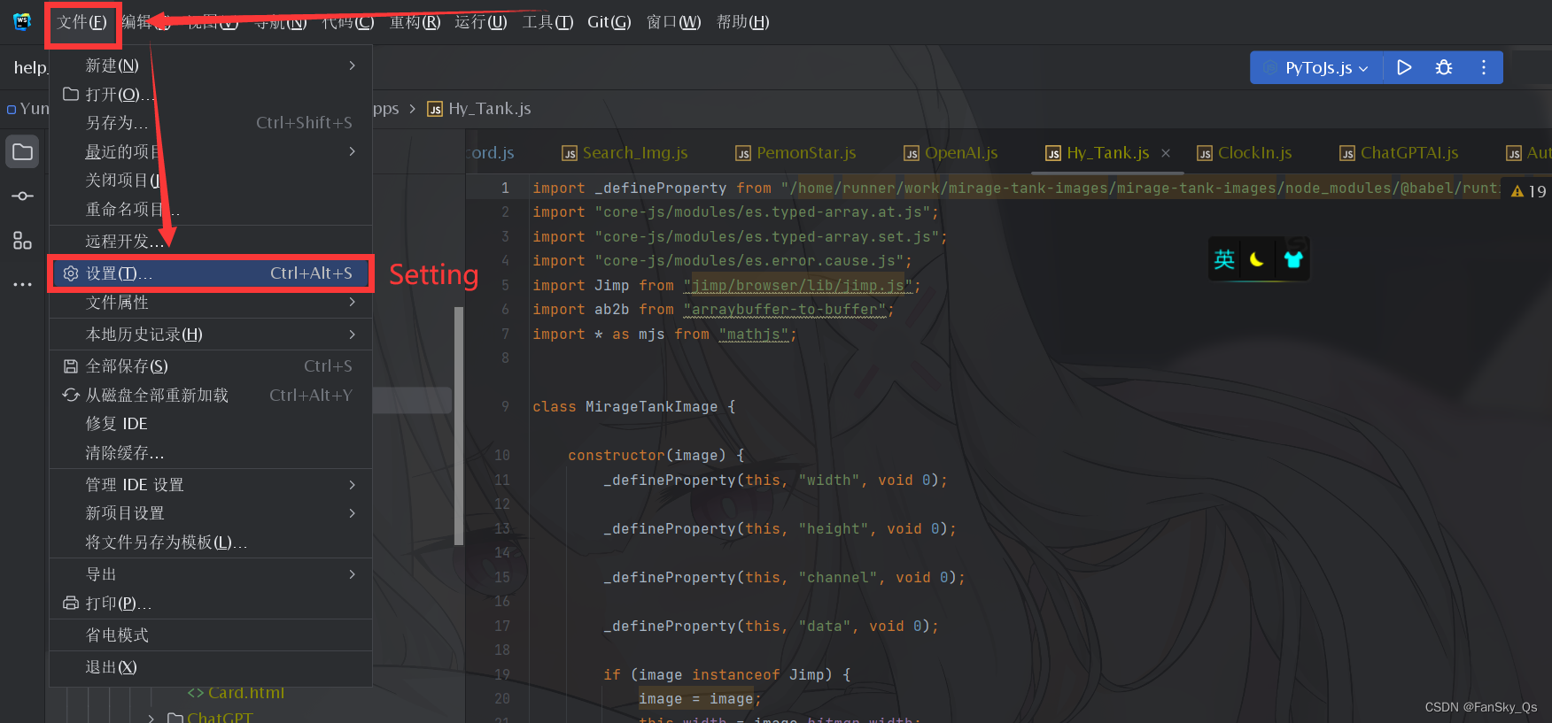Screen dimensions: 1552x723
Task: Toggle the moon night-mode icon
Action: 1256,259
